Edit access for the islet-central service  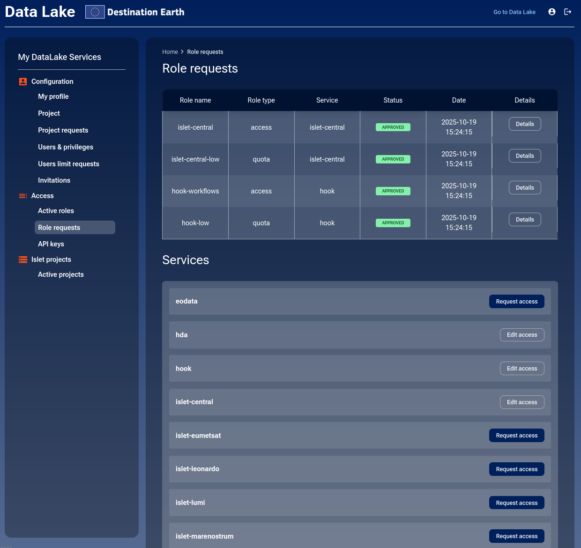521,402
